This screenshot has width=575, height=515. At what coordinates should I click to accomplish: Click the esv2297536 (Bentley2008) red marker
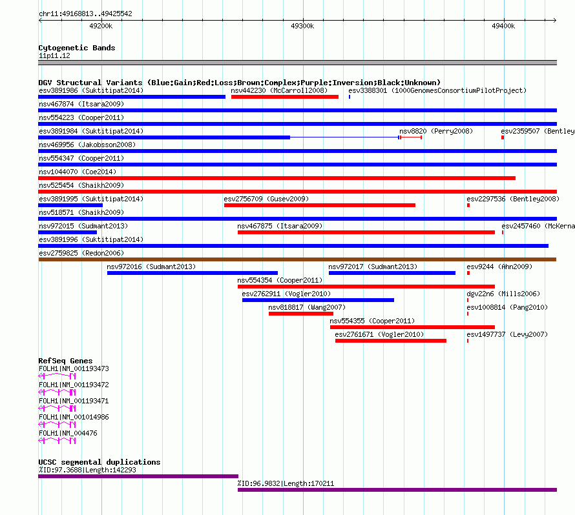coord(468,205)
